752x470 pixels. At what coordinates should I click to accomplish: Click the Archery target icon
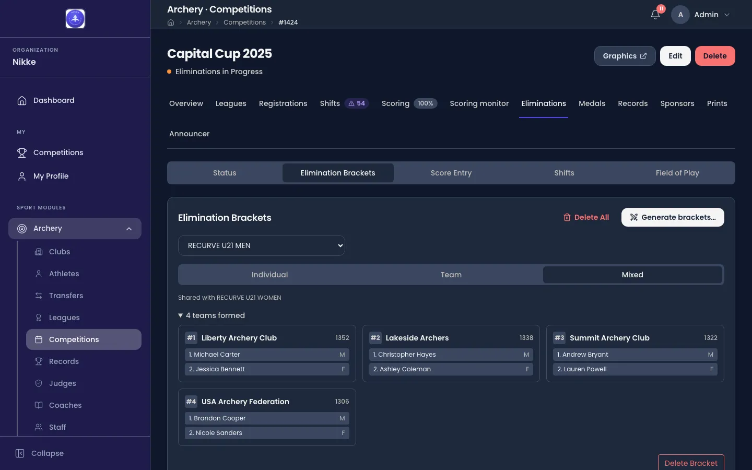pyautogui.click(x=22, y=228)
